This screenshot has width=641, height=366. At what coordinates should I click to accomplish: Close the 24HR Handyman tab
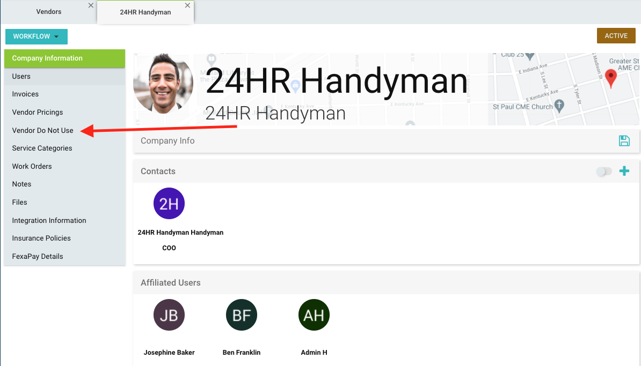pyautogui.click(x=187, y=5)
